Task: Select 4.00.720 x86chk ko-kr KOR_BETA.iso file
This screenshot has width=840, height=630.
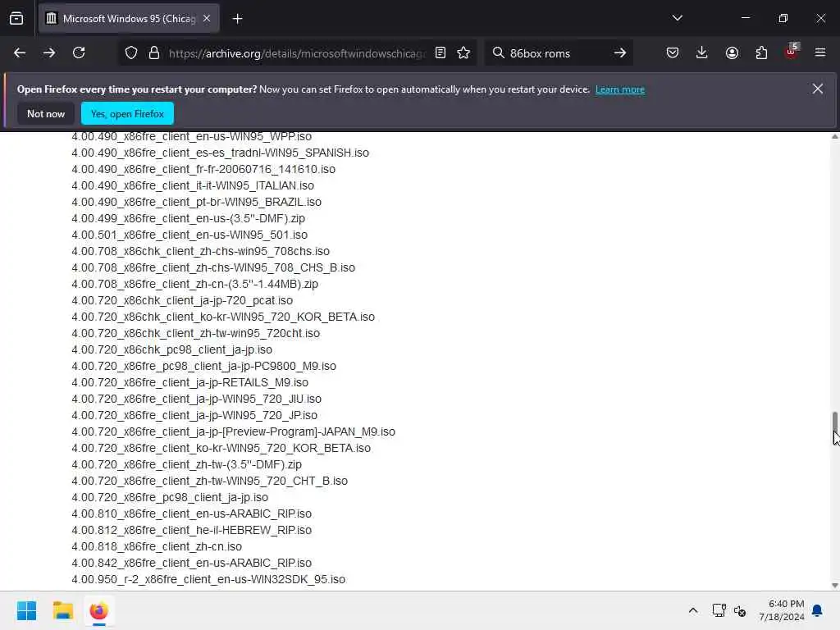Action: (223, 317)
